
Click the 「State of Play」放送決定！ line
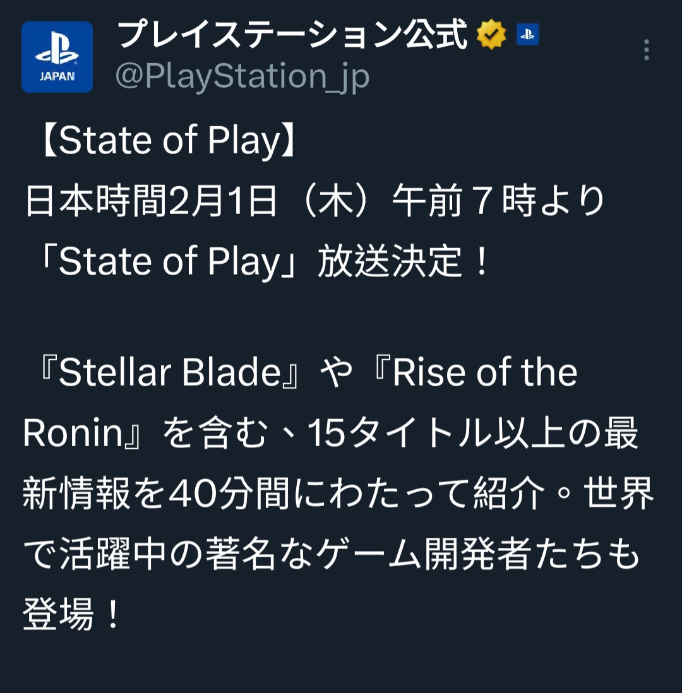[260, 263]
